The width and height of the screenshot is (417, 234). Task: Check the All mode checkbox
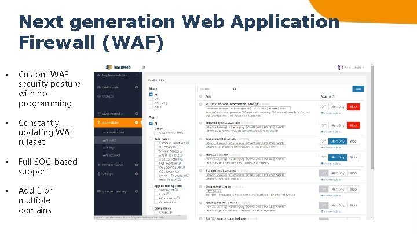pos(151,95)
